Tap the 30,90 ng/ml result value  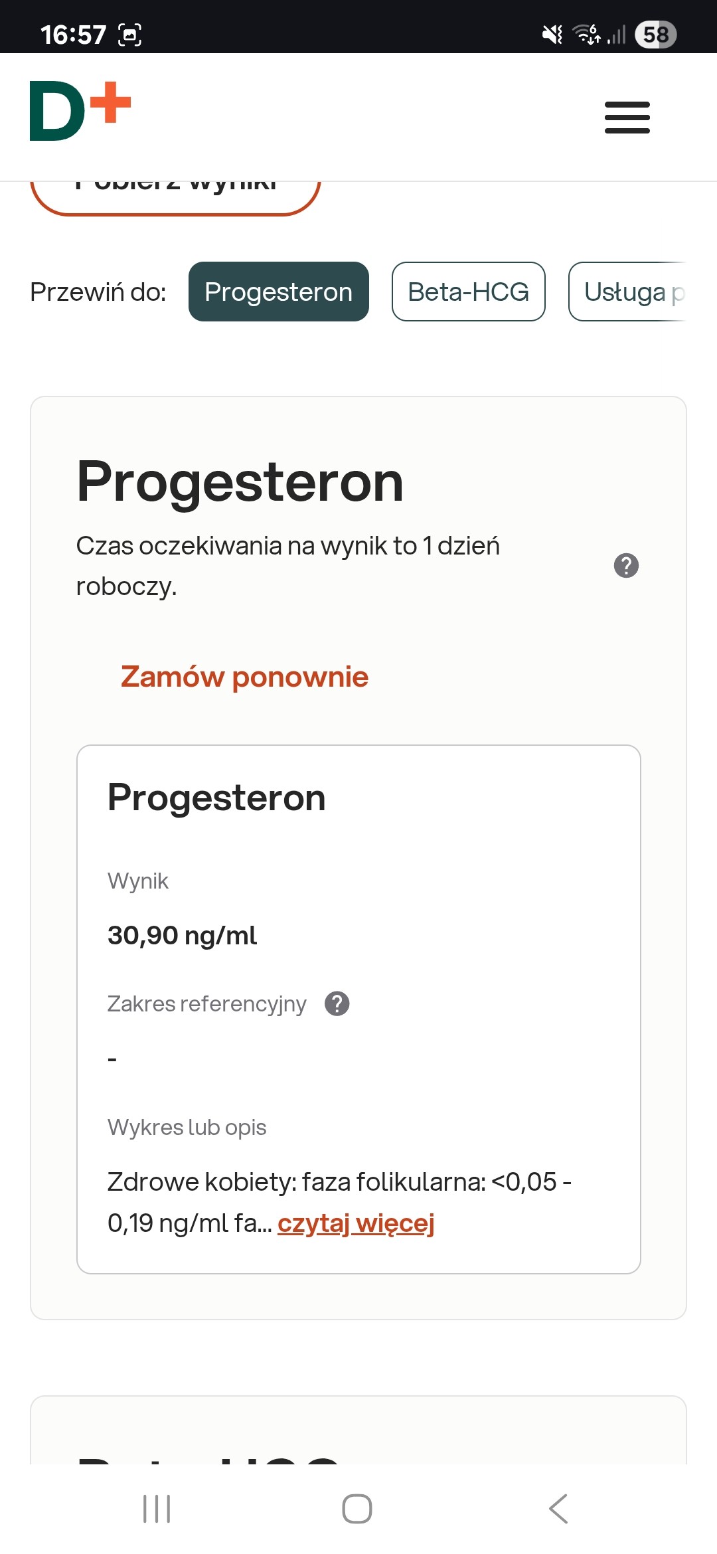[182, 935]
